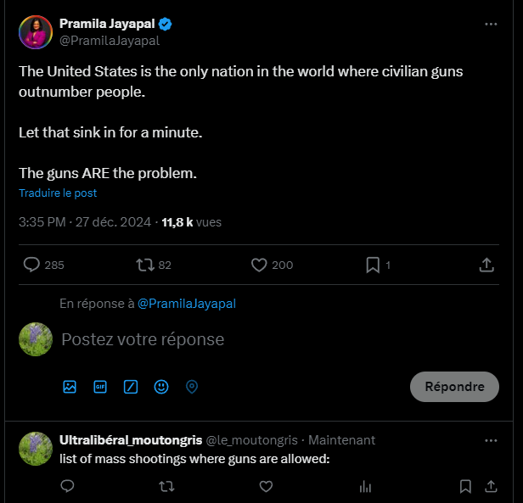
Task: Open the more options menu on Pramila Jayapal's post
Action: coord(491,24)
